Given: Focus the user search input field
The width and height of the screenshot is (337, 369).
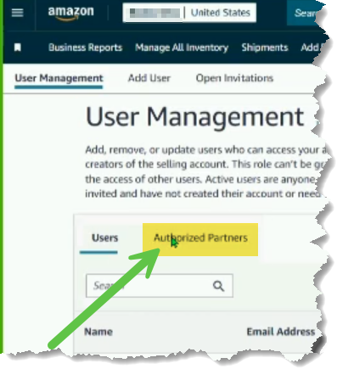Looking at the screenshot, I should (x=160, y=286).
